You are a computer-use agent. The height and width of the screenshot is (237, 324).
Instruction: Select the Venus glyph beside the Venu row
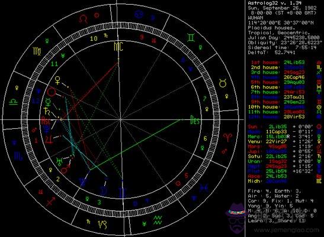tap(319, 141)
